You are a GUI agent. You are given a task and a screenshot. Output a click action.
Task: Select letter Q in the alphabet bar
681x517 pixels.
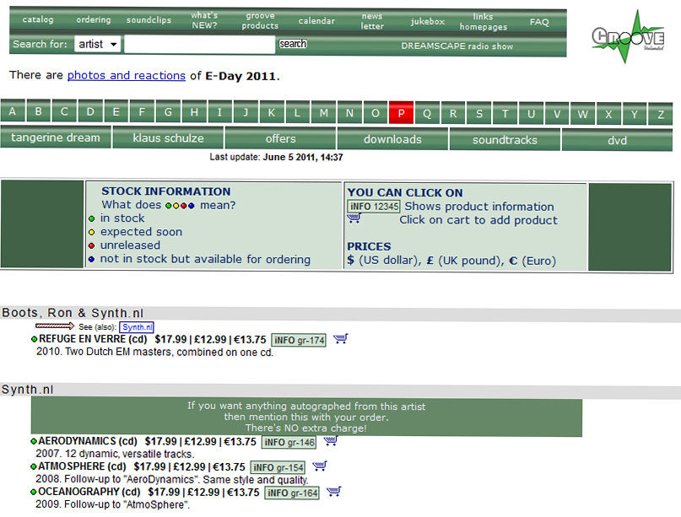(427, 114)
